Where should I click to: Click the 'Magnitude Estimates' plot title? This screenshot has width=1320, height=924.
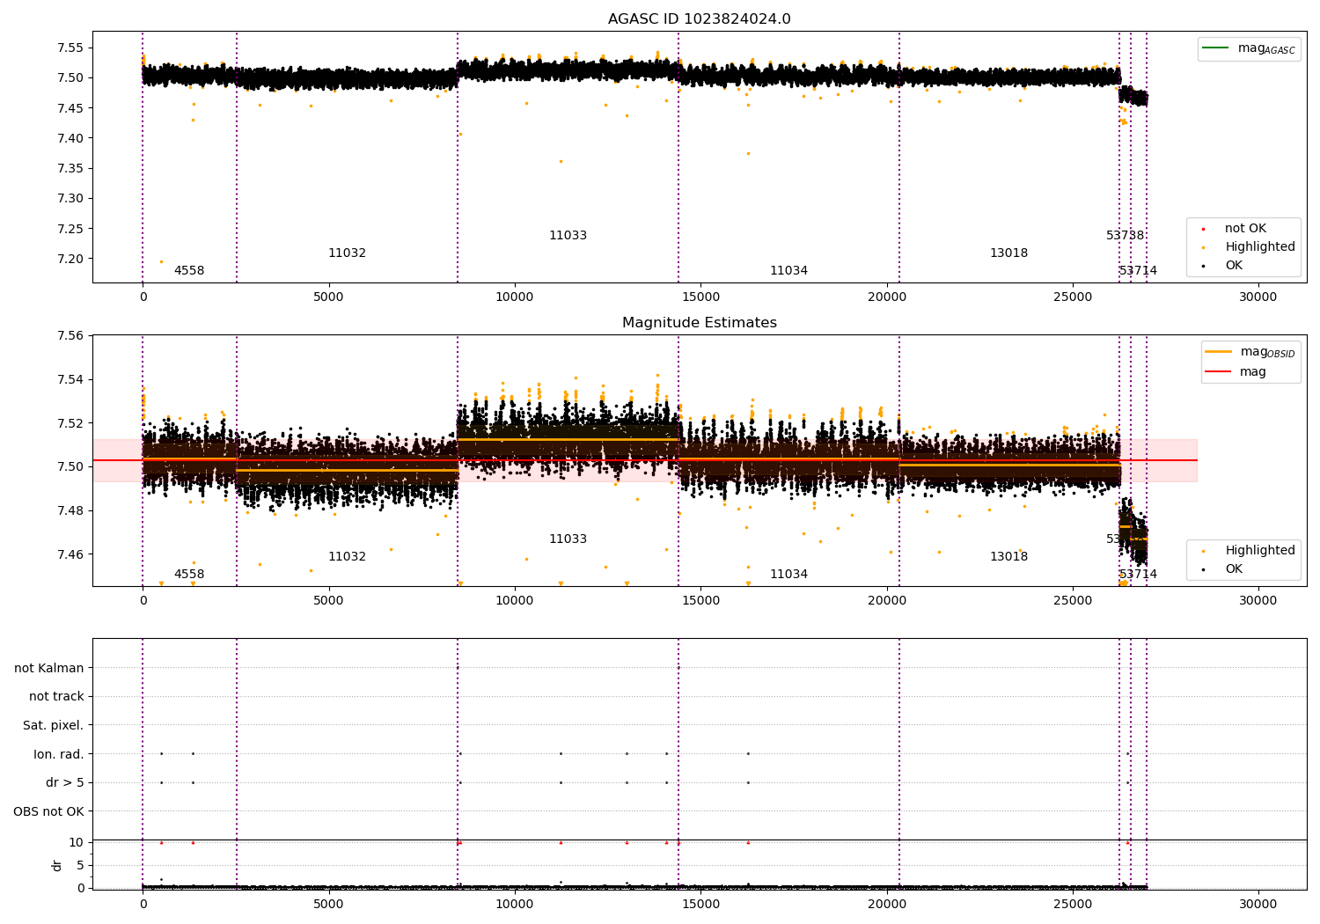click(699, 323)
